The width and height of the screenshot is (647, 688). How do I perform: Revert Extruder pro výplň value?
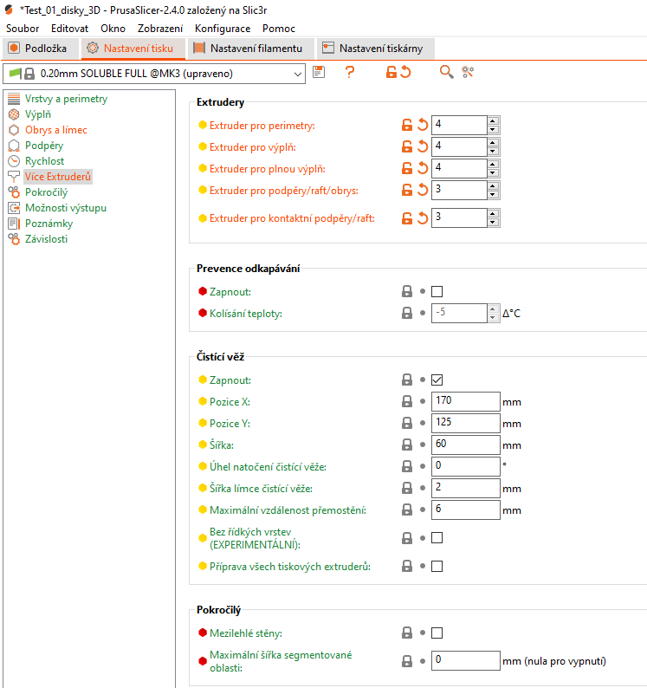(422, 146)
